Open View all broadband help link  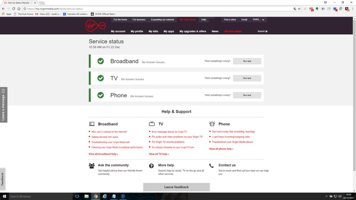(103, 154)
